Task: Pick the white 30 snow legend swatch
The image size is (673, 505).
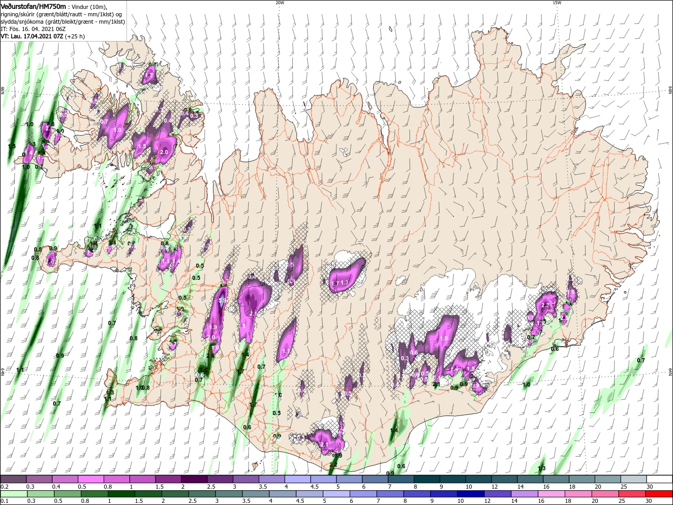Action: [659, 479]
